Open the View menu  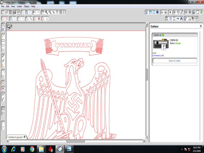point(13,6)
